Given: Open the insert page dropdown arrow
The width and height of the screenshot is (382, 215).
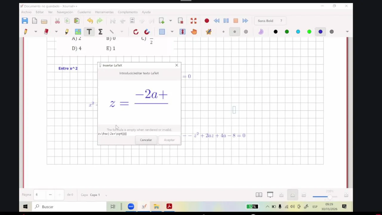Looking at the screenshot, I should [170, 21].
